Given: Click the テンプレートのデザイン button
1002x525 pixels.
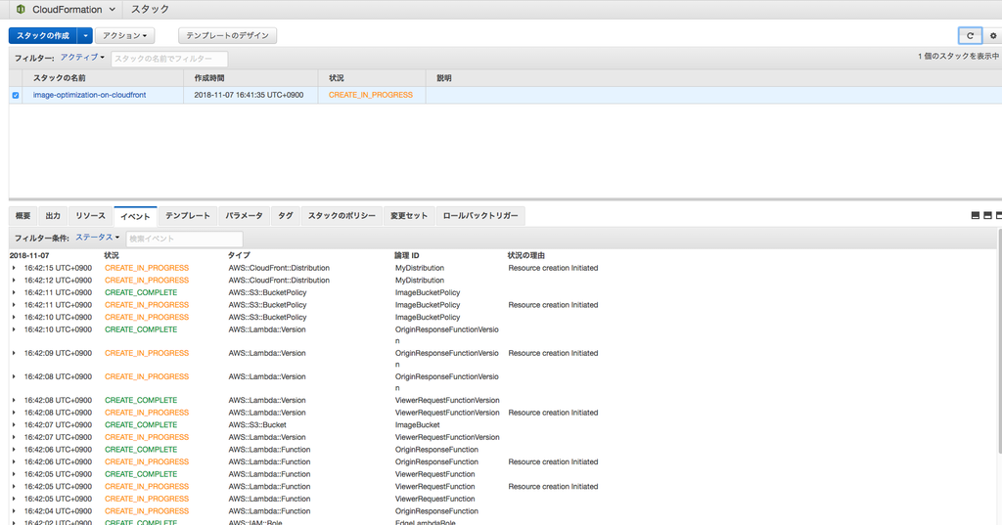Looking at the screenshot, I should pos(227,36).
